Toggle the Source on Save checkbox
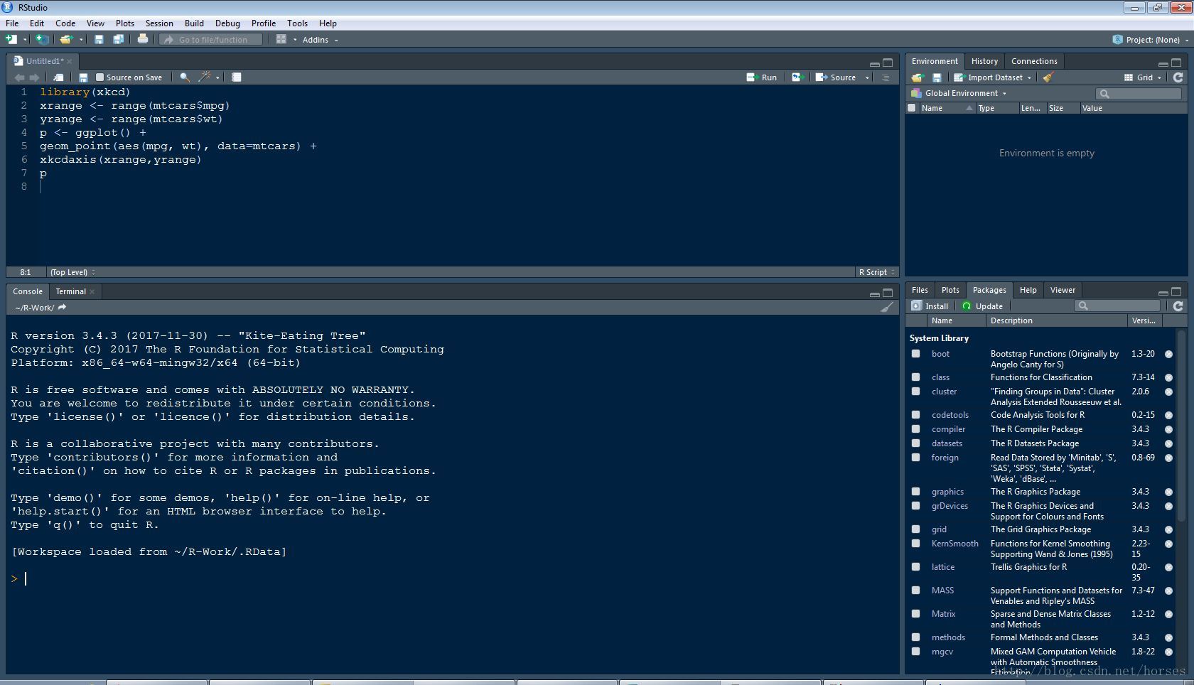Viewport: 1194px width, 685px height. [x=99, y=77]
